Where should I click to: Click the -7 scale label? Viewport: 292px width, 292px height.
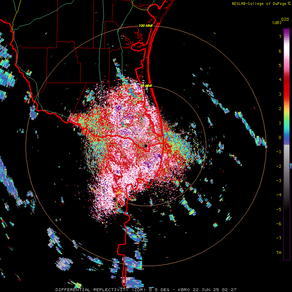[x=279, y=238]
